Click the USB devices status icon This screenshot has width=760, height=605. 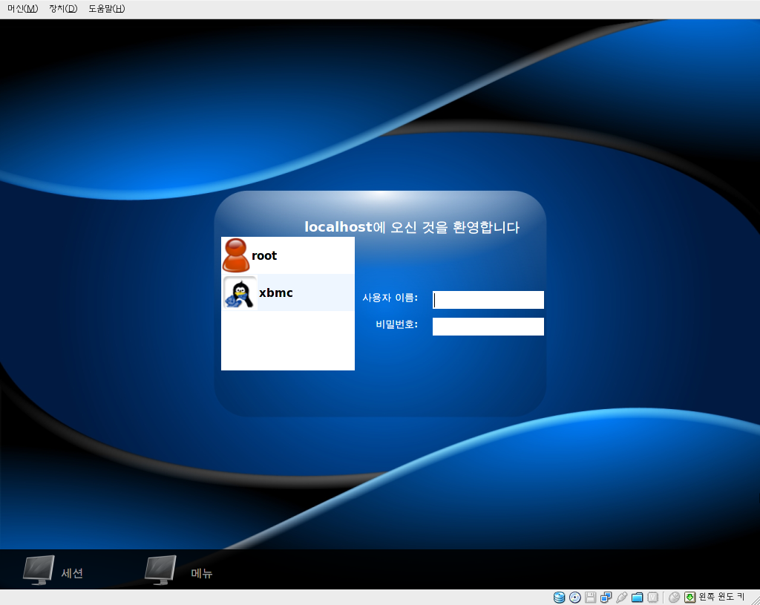click(x=621, y=598)
